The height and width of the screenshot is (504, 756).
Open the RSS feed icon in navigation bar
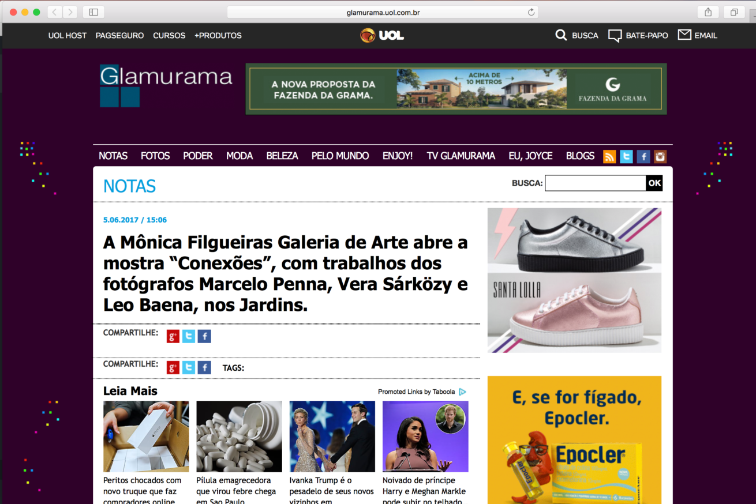tap(609, 156)
